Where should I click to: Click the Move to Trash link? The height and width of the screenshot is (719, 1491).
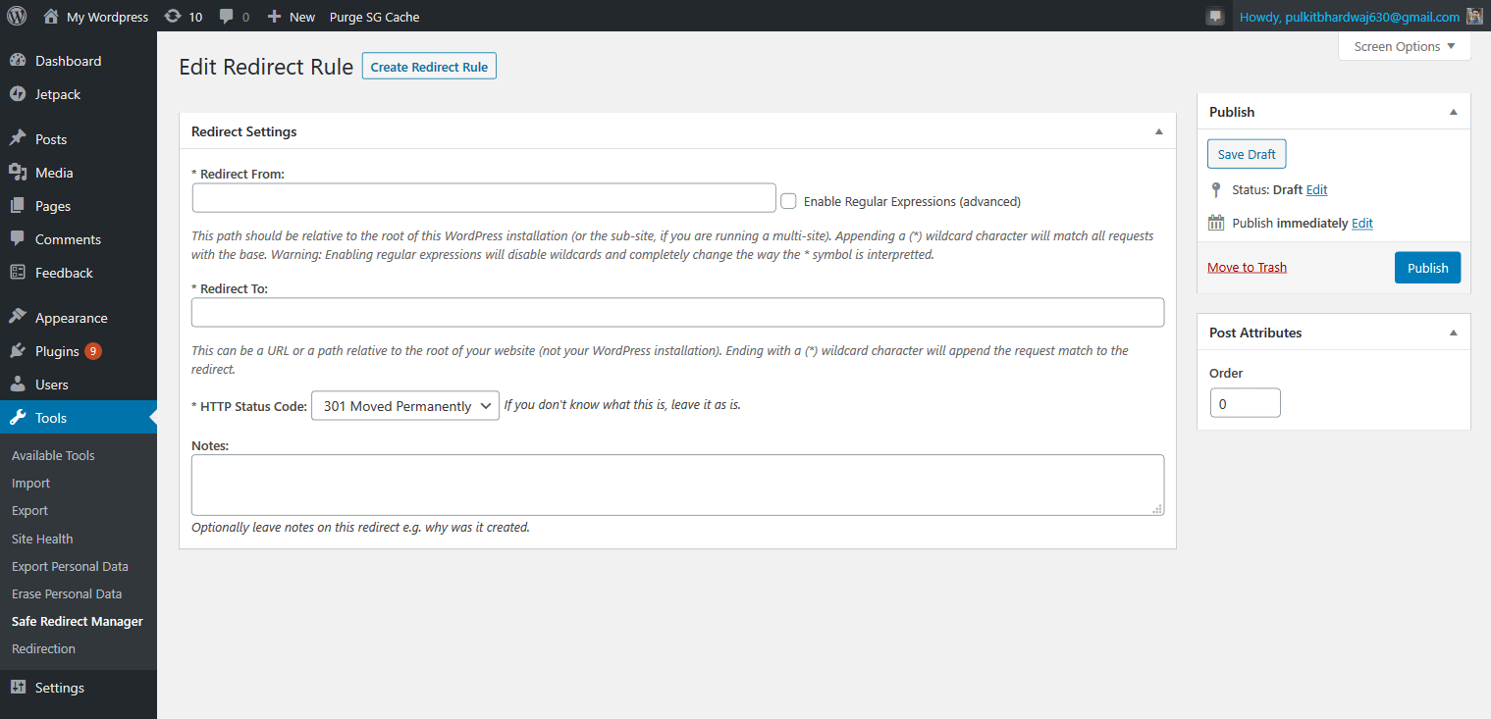click(x=1246, y=266)
